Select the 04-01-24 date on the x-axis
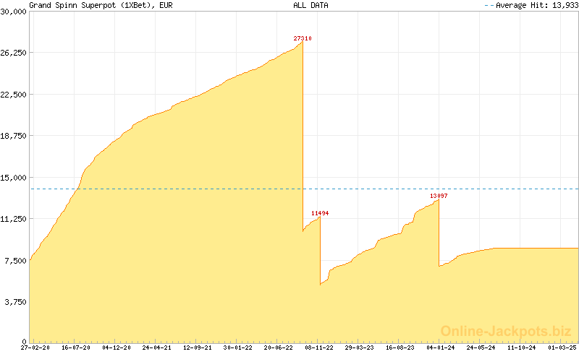579x354 pixels. 441,347
